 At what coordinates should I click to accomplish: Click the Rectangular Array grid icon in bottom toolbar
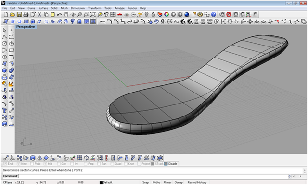point(79,158)
